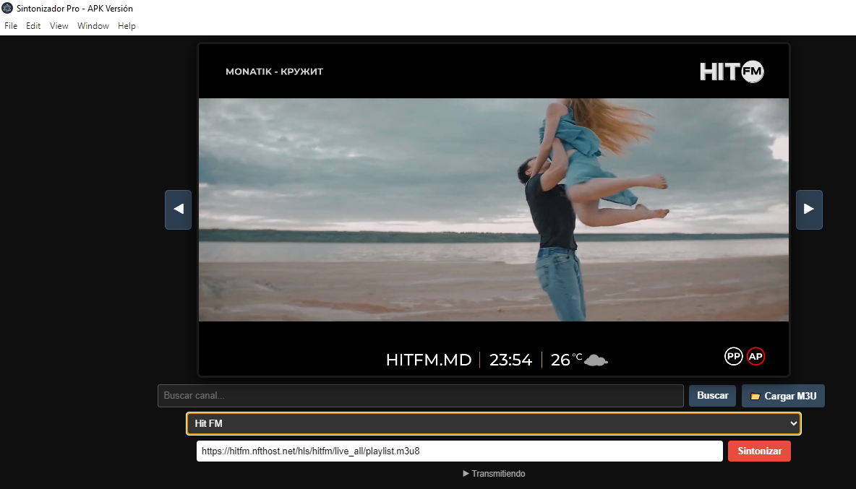Open the Edit menu
This screenshot has width=856, height=489.
33,25
